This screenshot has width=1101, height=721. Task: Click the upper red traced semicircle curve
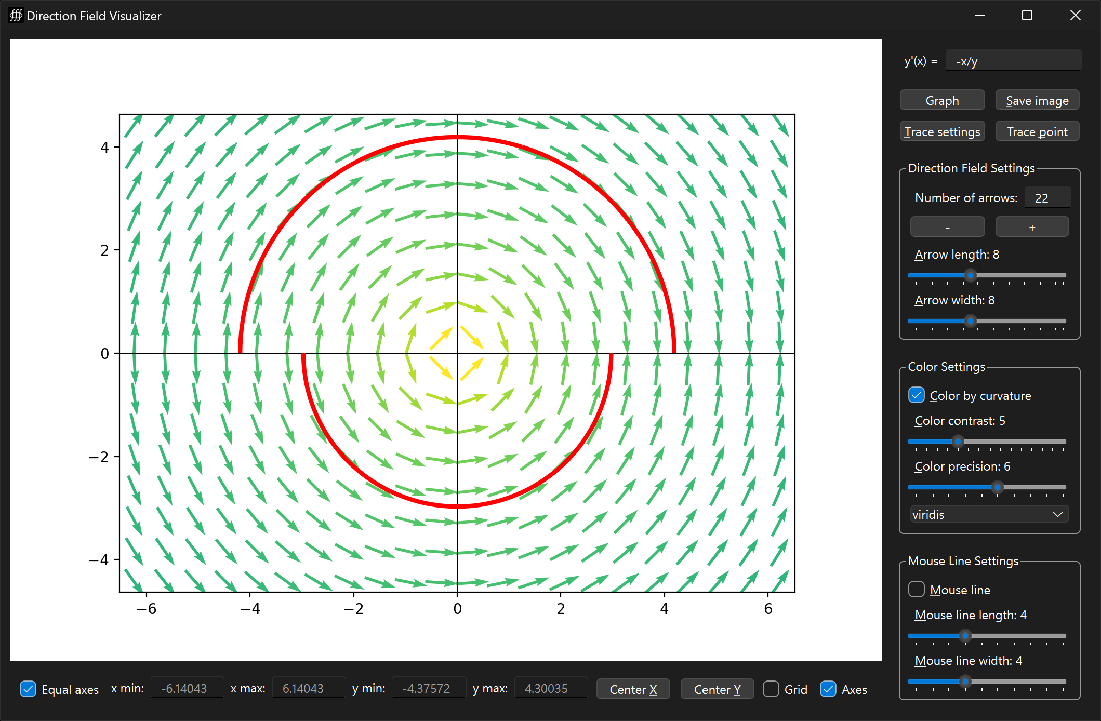[457, 138]
